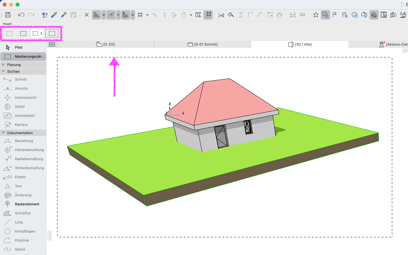Toggle the XY coordinate tracker button
The height and width of the screenshot is (255, 408).
click(126, 15)
